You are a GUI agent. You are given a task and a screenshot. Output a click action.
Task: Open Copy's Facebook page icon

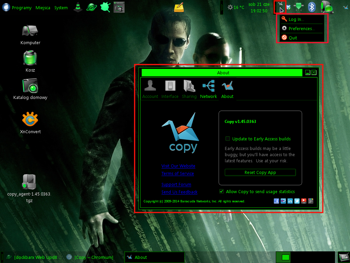coord(276,201)
